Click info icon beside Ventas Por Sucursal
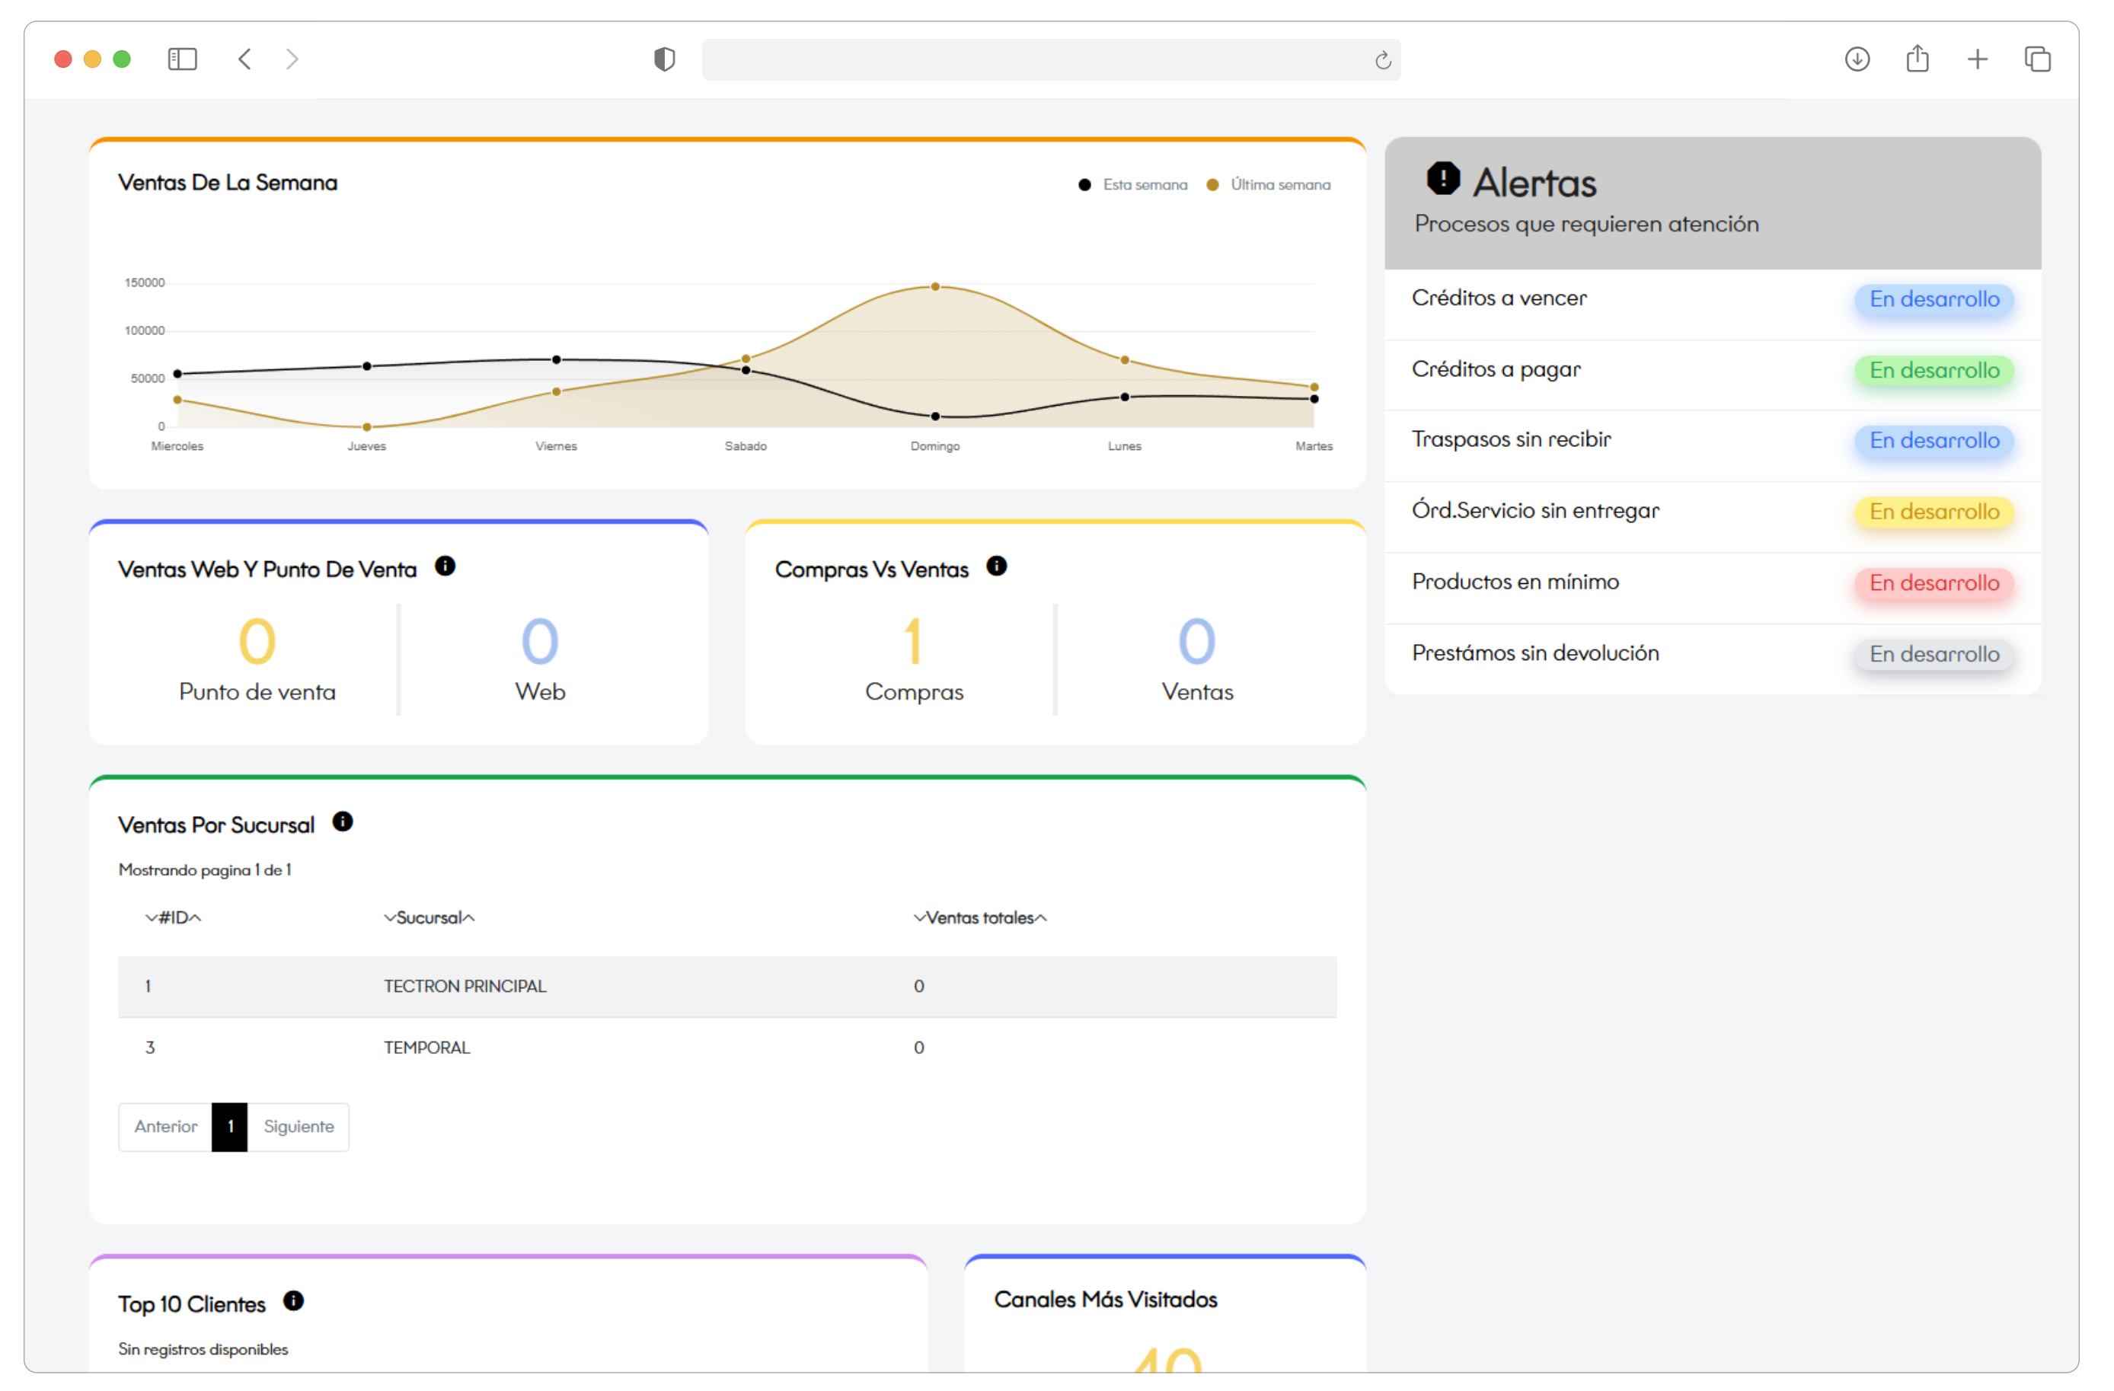 click(343, 822)
